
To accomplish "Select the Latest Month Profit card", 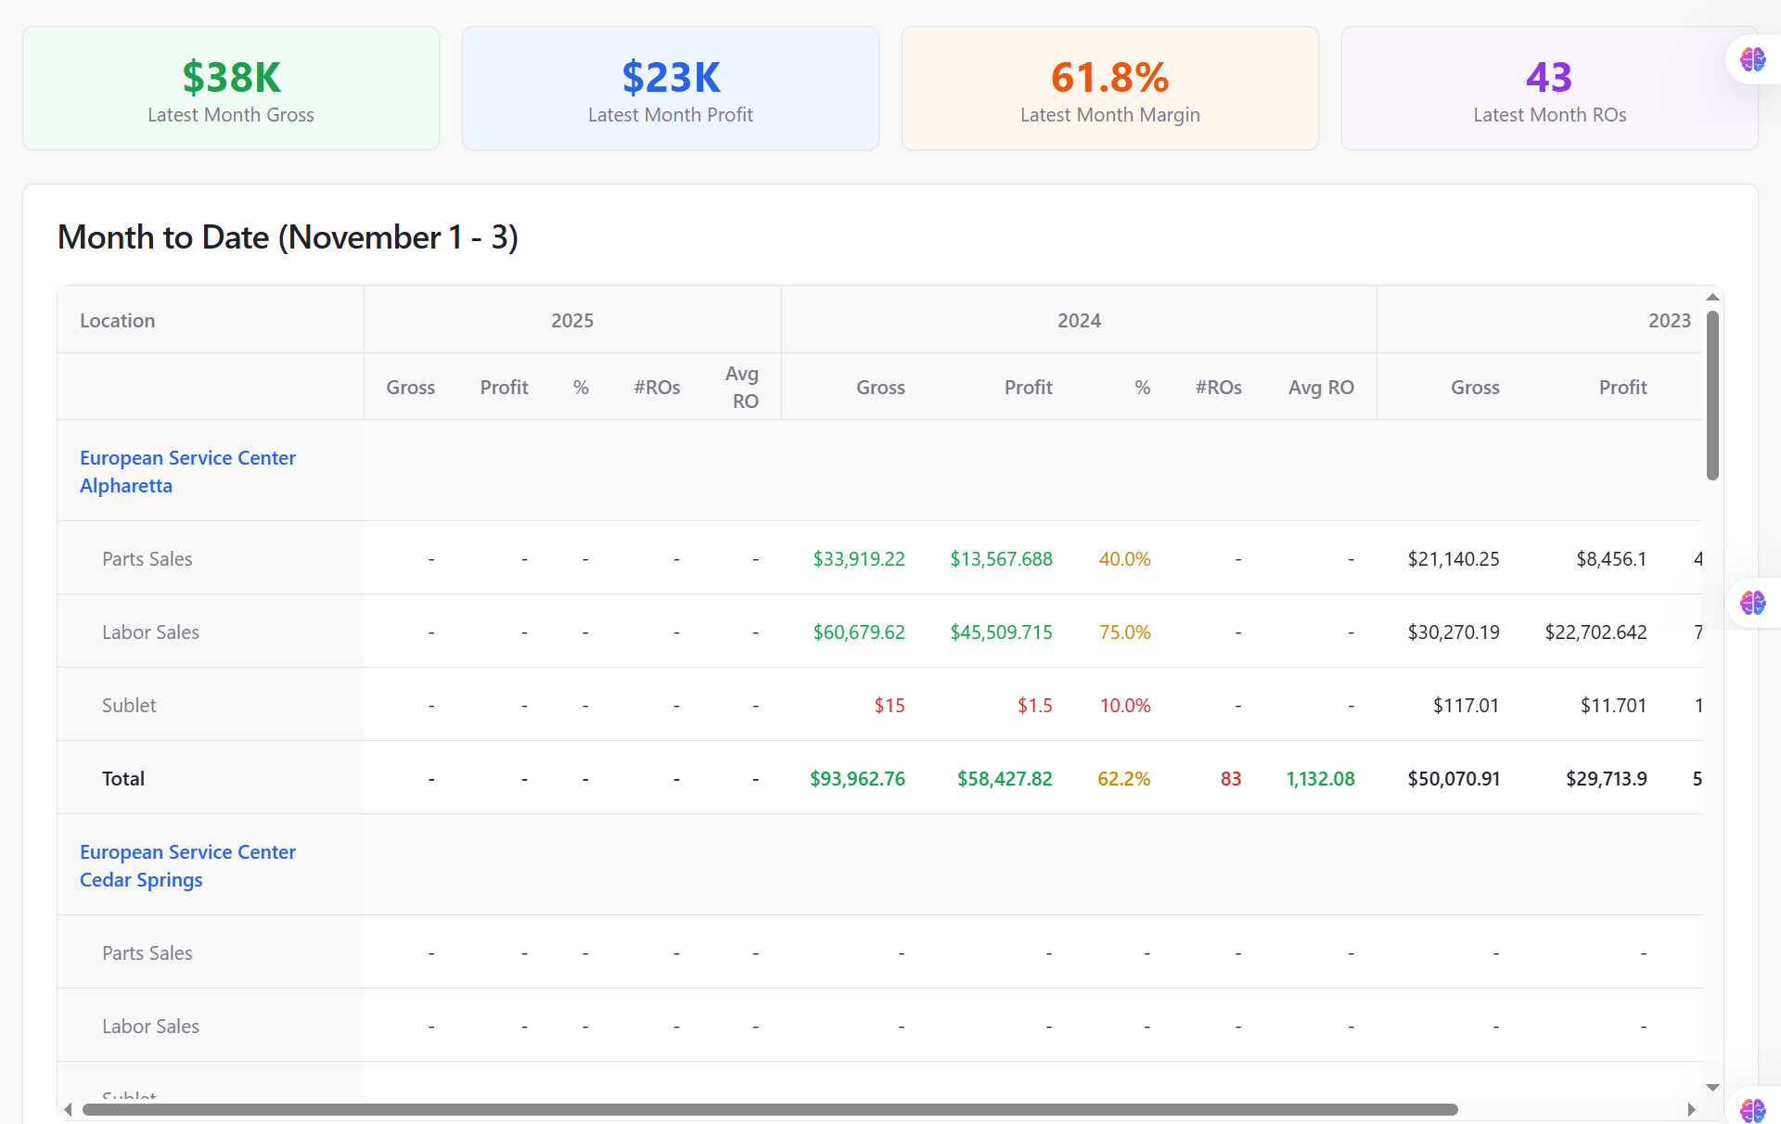I will 671,88.
